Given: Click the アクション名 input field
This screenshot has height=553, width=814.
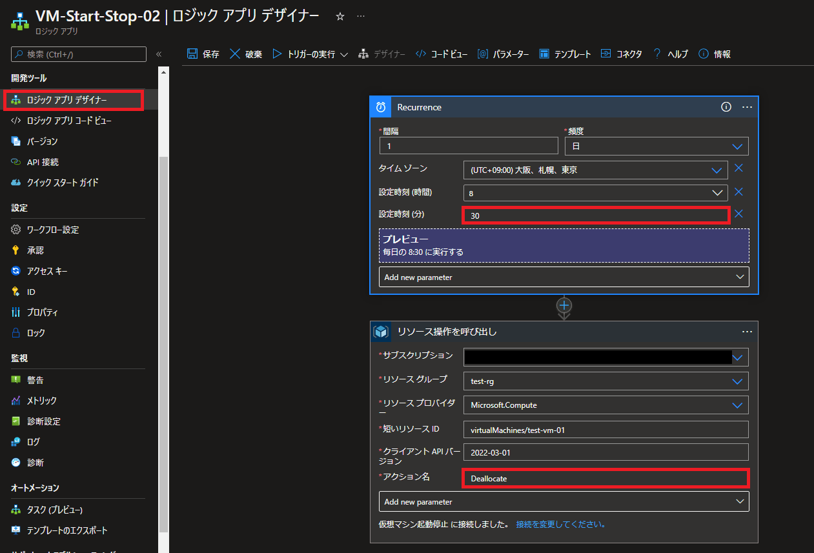Looking at the screenshot, I should (x=605, y=478).
